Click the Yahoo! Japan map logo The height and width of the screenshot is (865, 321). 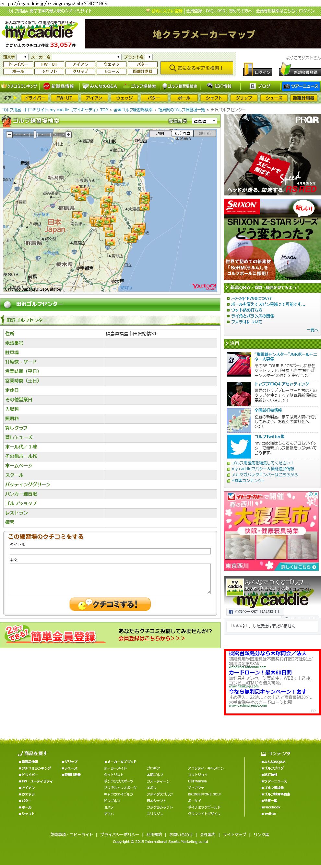(x=204, y=286)
